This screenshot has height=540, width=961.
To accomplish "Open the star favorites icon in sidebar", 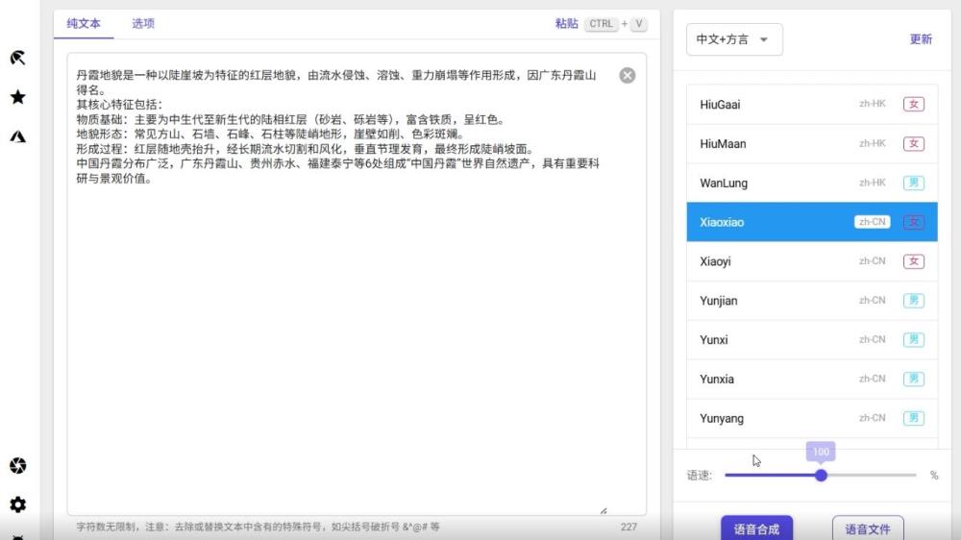I will 17,97.
